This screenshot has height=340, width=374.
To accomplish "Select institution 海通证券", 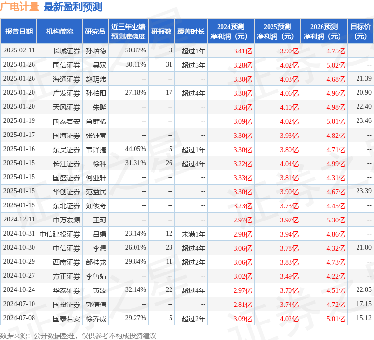I will (67, 79).
